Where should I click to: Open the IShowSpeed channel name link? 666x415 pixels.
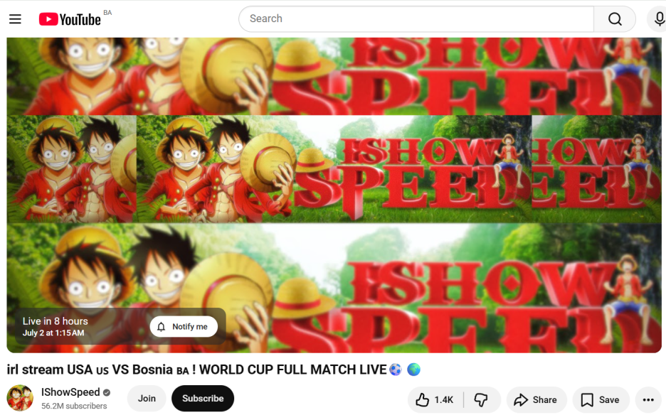70,392
